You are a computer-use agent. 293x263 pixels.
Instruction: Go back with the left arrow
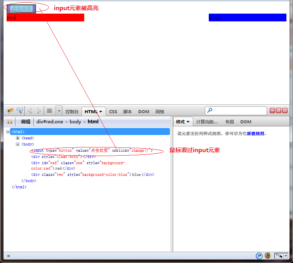pos(30,111)
